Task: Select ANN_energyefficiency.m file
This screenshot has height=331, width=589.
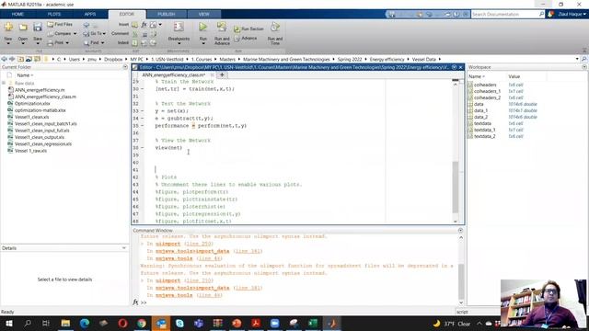Action: (x=40, y=90)
